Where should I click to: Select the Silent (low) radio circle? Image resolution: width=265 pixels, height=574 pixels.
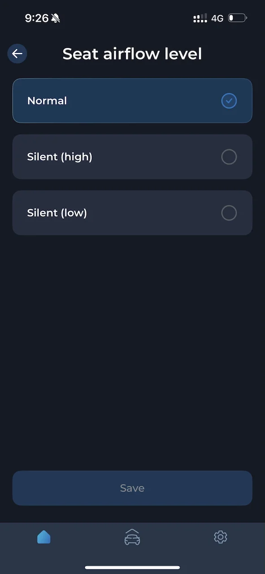[x=229, y=213]
